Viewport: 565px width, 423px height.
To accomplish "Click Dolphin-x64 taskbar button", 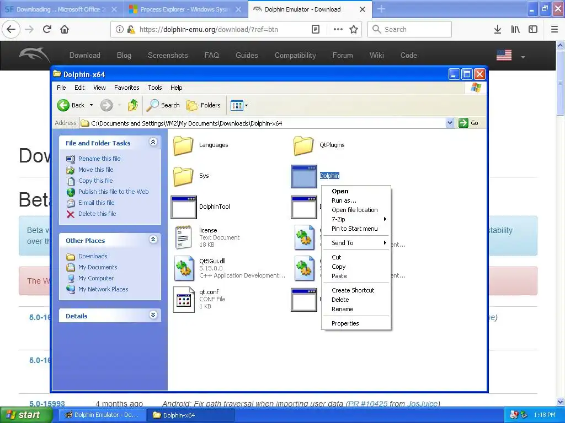I will 191,415.
